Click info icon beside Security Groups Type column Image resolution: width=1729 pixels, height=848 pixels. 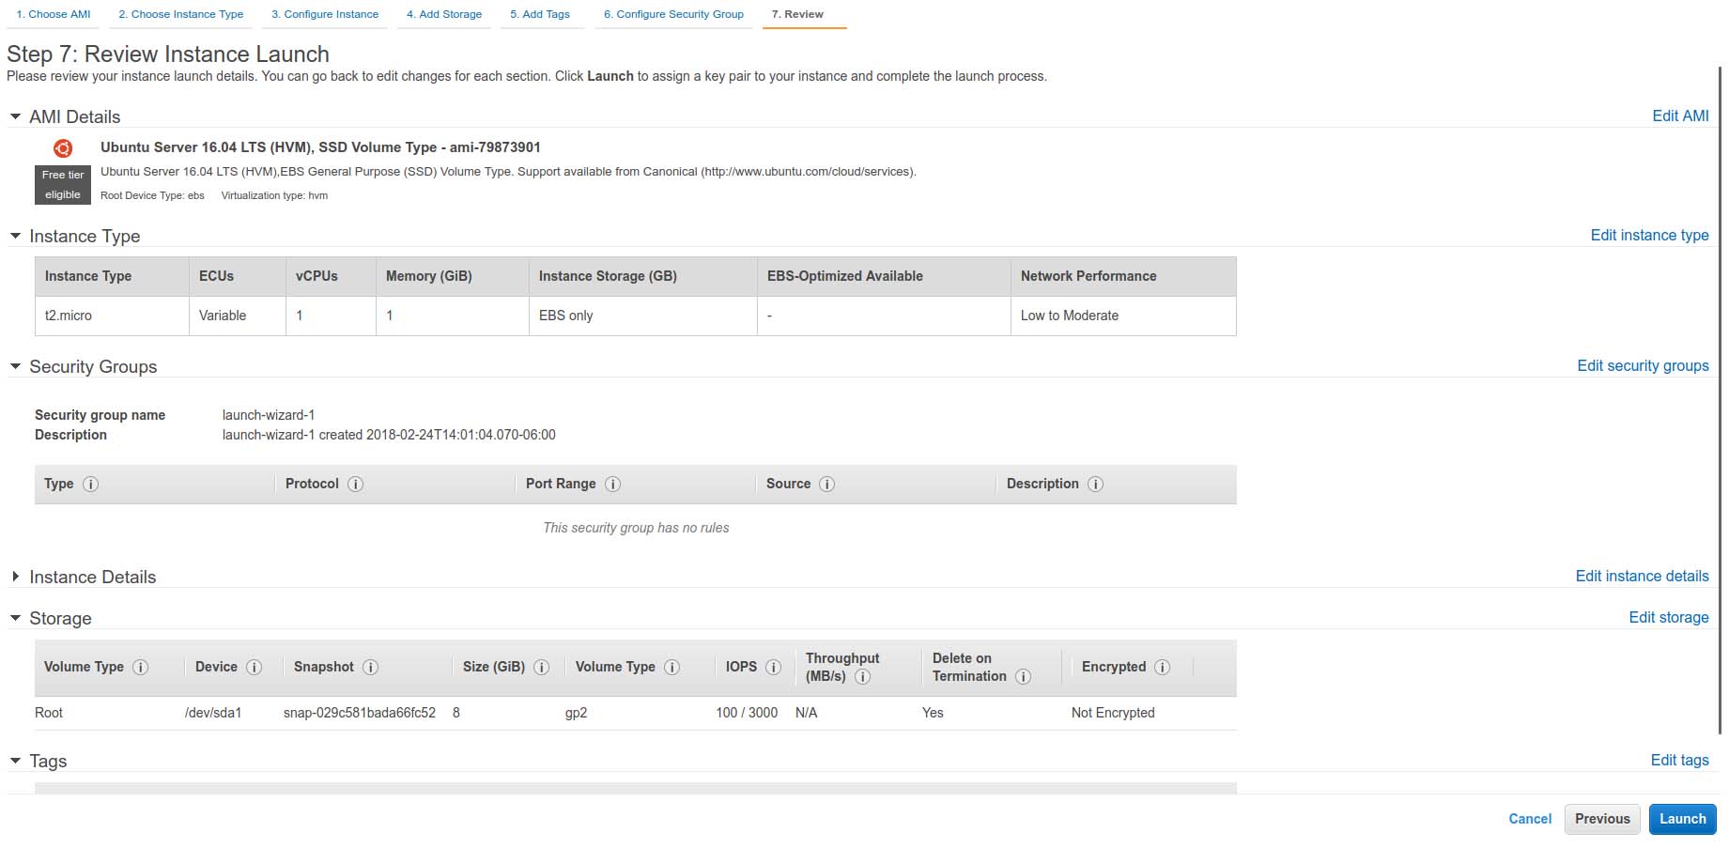pyautogui.click(x=91, y=485)
